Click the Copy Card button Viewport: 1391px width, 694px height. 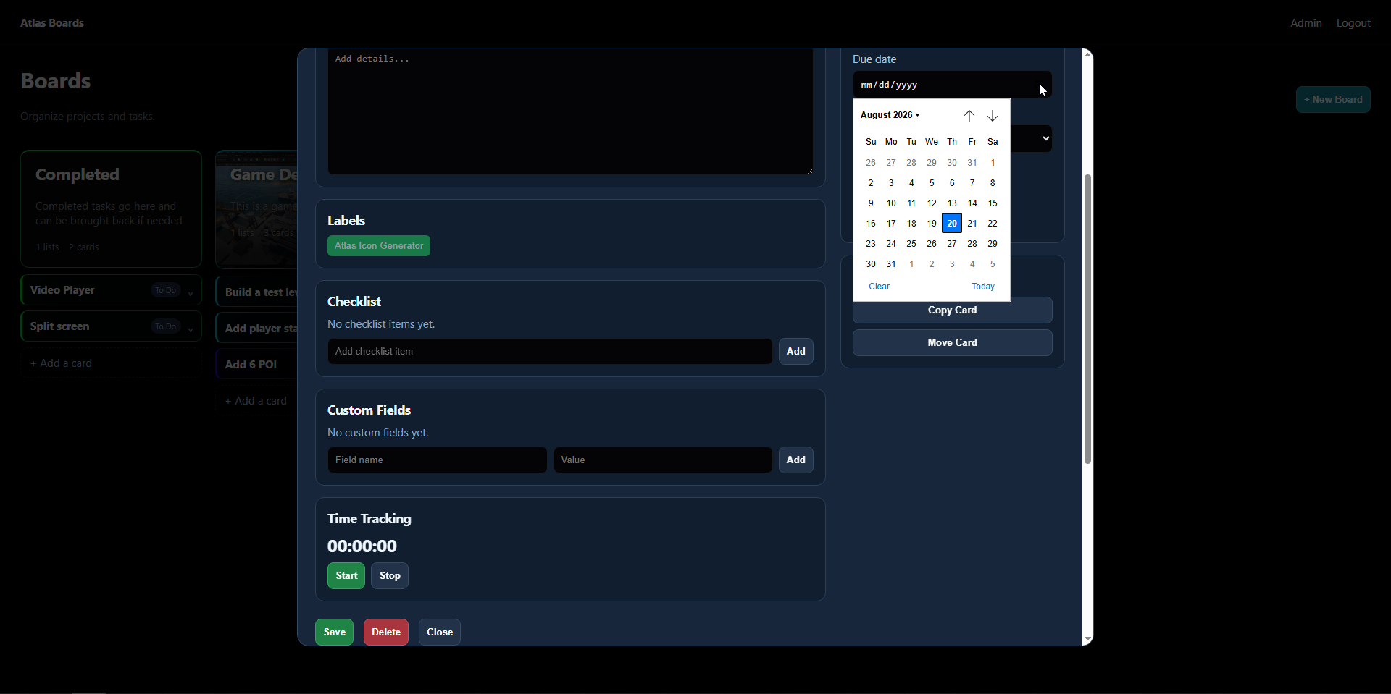pyautogui.click(x=952, y=310)
